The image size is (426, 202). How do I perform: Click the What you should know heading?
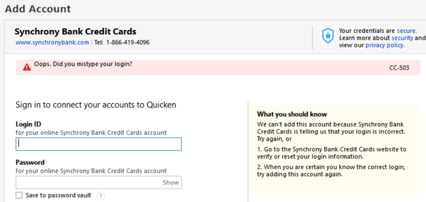292,114
